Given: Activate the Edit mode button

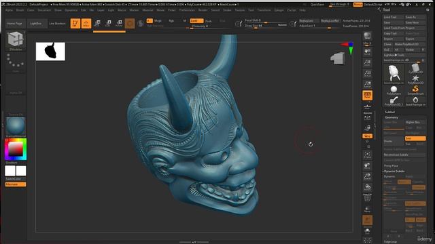Looking at the screenshot, I should tap(75, 24).
